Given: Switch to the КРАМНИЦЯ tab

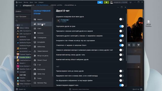Looking at the screenshot, I should click(28, 6).
